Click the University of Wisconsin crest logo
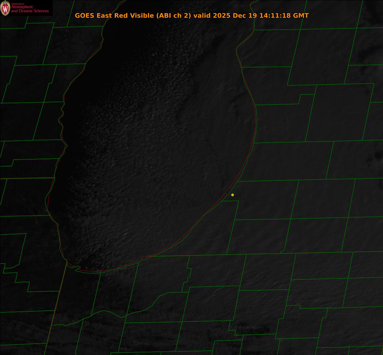Screen dimensions: 383x355 (6, 8)
